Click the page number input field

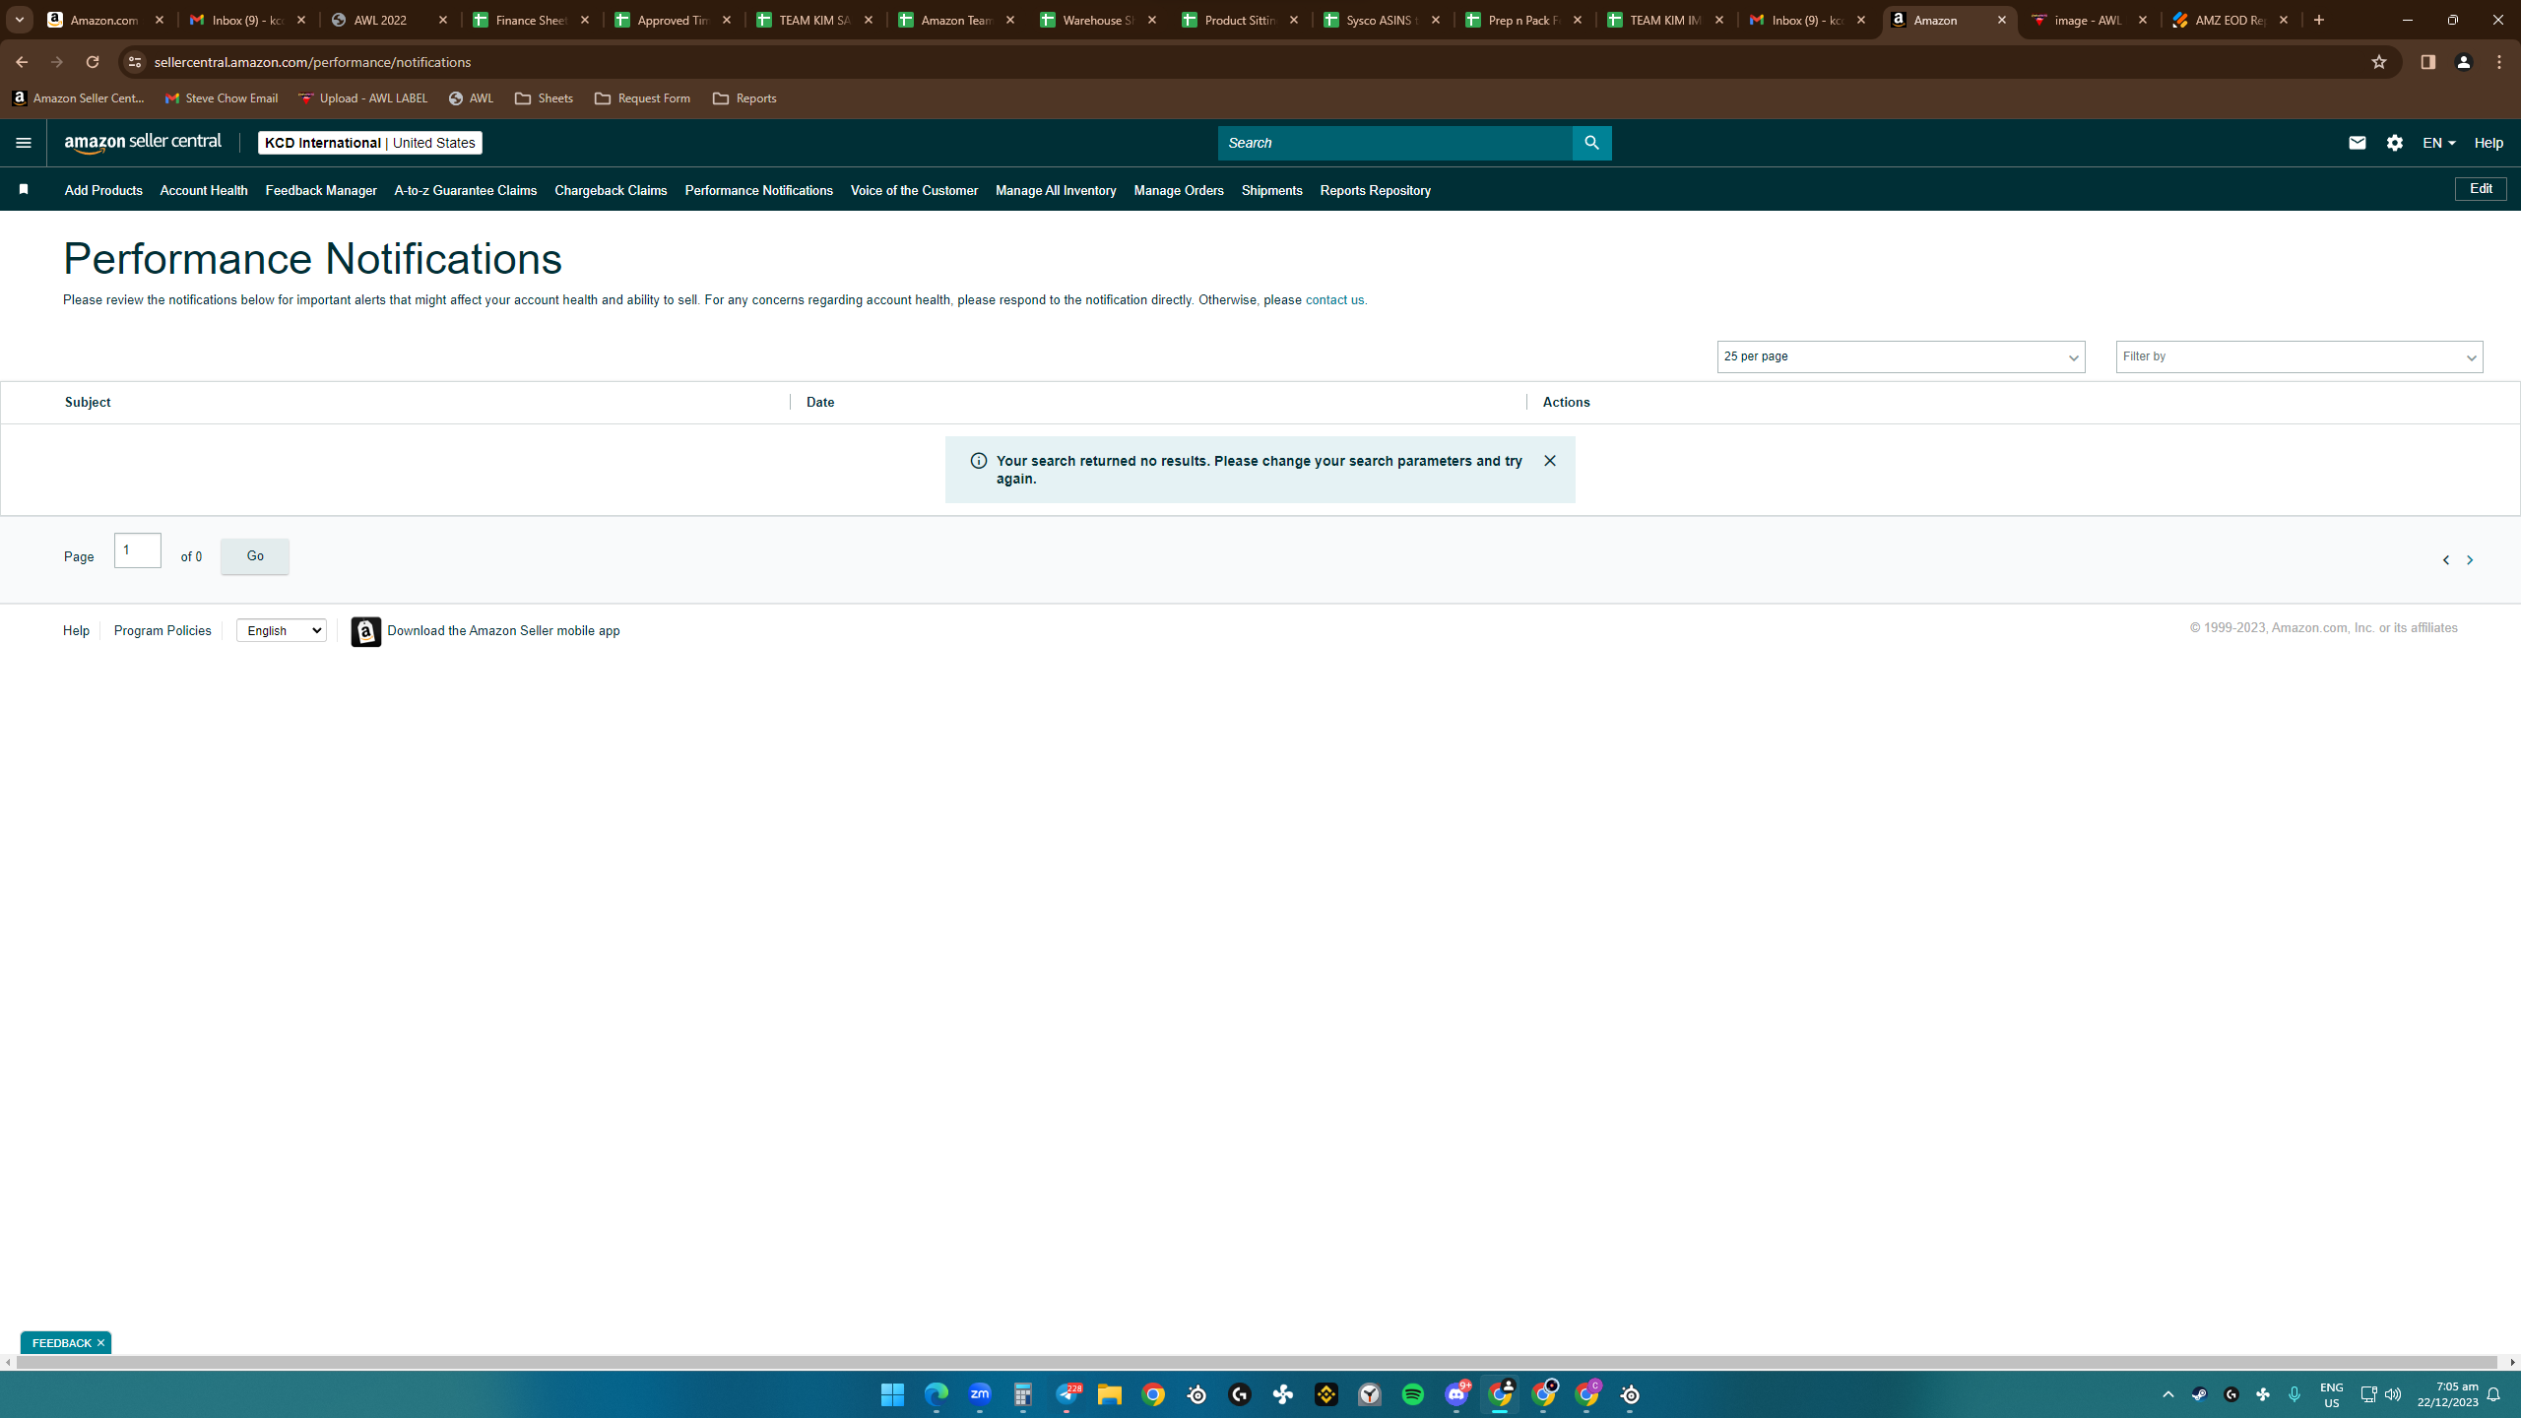[x=138, y=550]
